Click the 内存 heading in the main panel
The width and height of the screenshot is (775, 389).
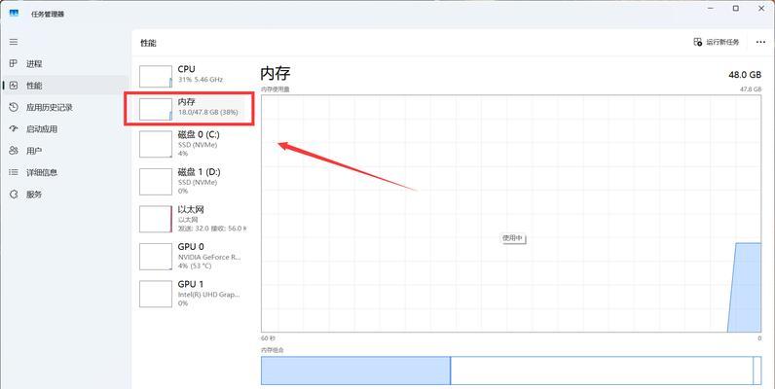[x=276, y=74]
